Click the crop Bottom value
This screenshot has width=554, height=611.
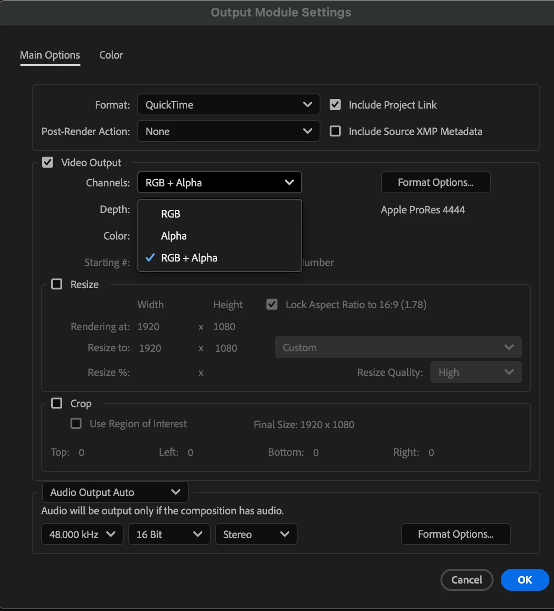point(316,453)
